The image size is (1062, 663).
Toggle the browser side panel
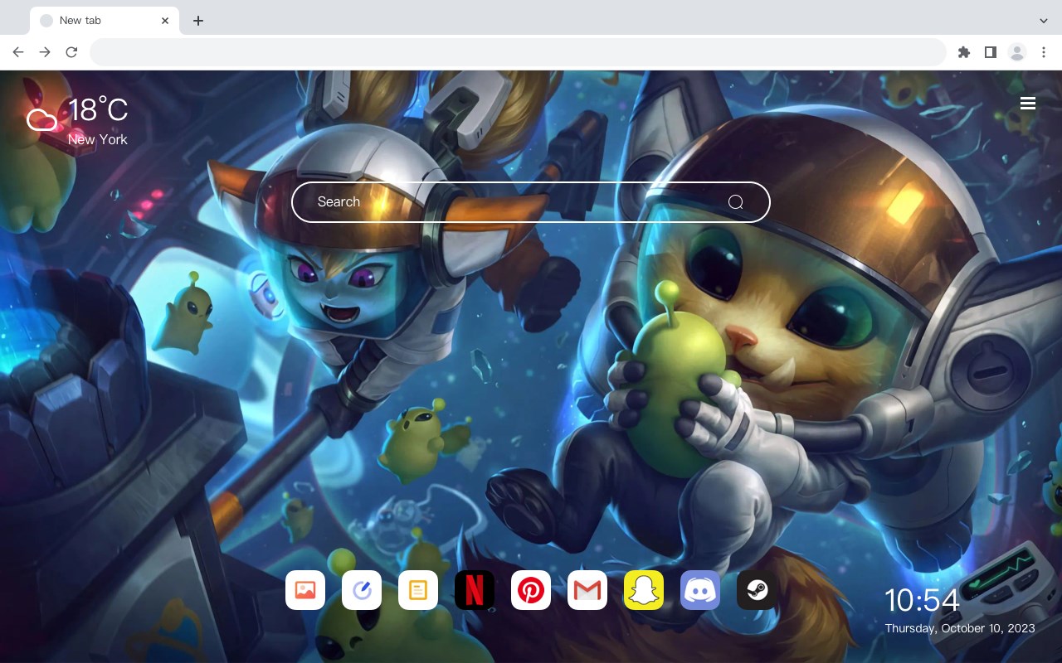990,52
